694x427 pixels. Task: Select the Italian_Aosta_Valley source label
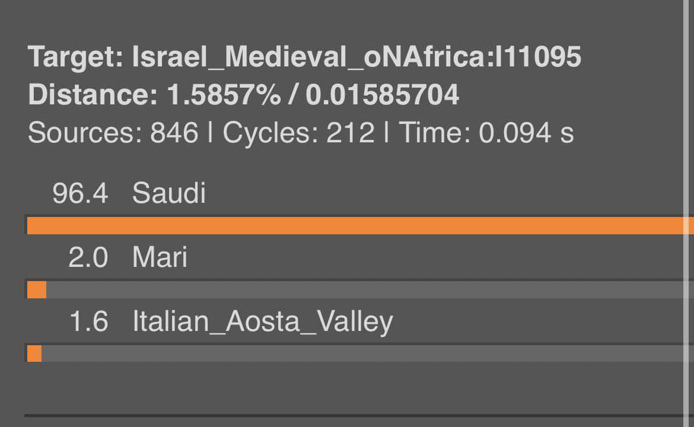[263, 321]
